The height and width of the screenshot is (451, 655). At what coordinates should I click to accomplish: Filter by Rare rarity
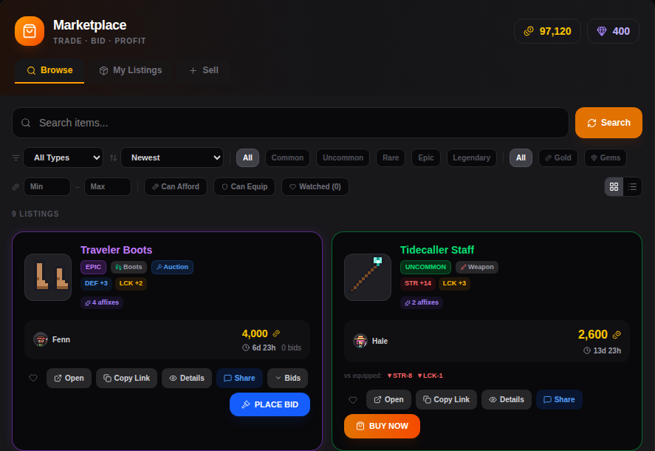[x=391, y=157]
